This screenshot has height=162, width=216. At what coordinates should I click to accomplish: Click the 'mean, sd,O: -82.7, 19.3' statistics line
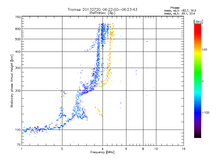pos(180,11)
